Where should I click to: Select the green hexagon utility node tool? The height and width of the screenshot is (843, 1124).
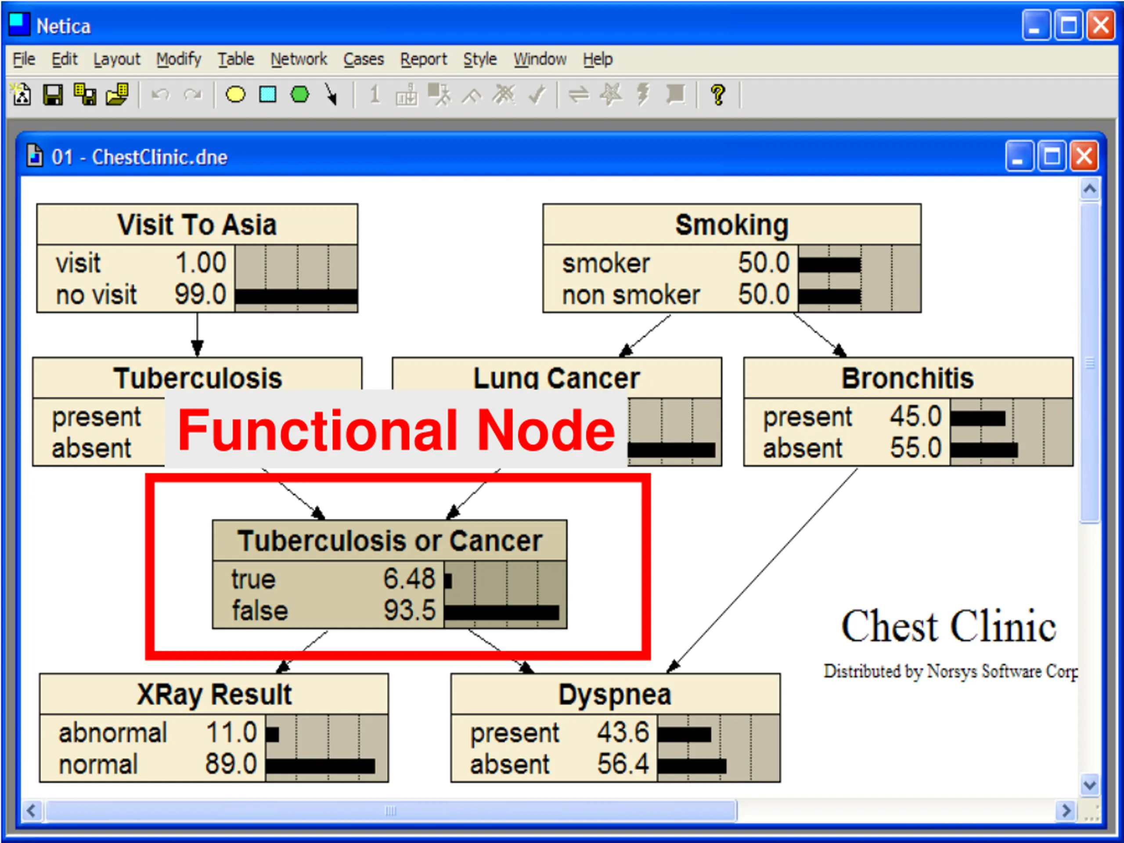(x=300, y=94)
